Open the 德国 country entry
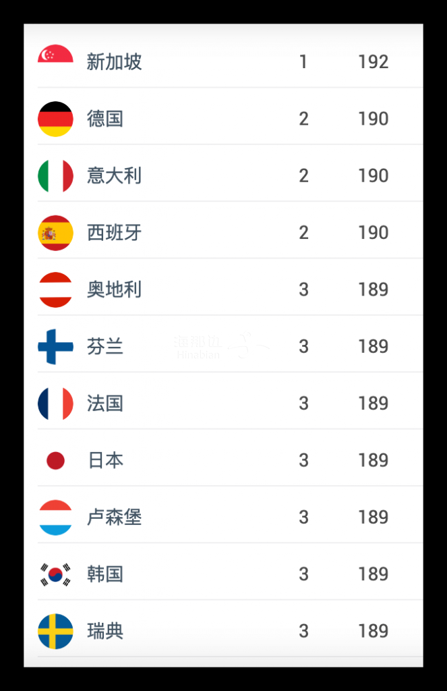This screenshot has height=691, width=447. tap(105, 119)
